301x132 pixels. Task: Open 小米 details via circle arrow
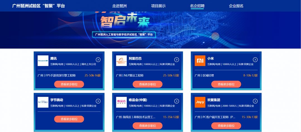(x=255, y=60)
